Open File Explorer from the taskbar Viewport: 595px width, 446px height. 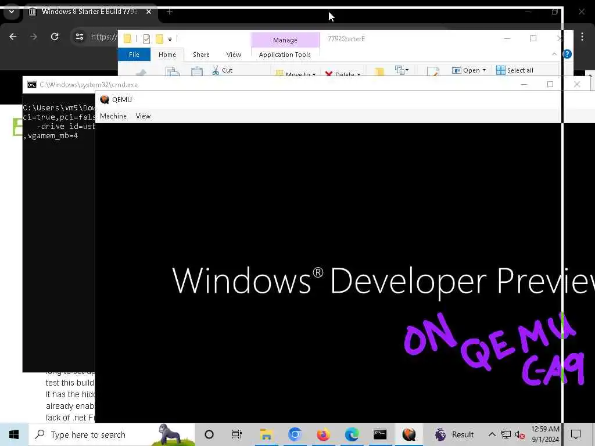tap(266, 434)
